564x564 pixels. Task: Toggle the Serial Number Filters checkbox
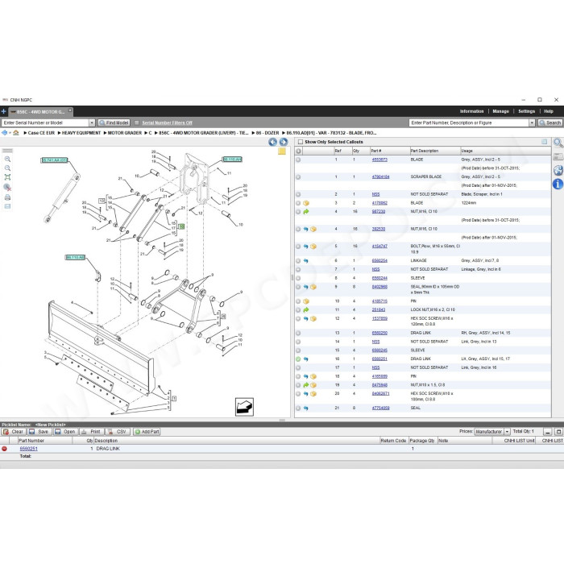point(137,122)
